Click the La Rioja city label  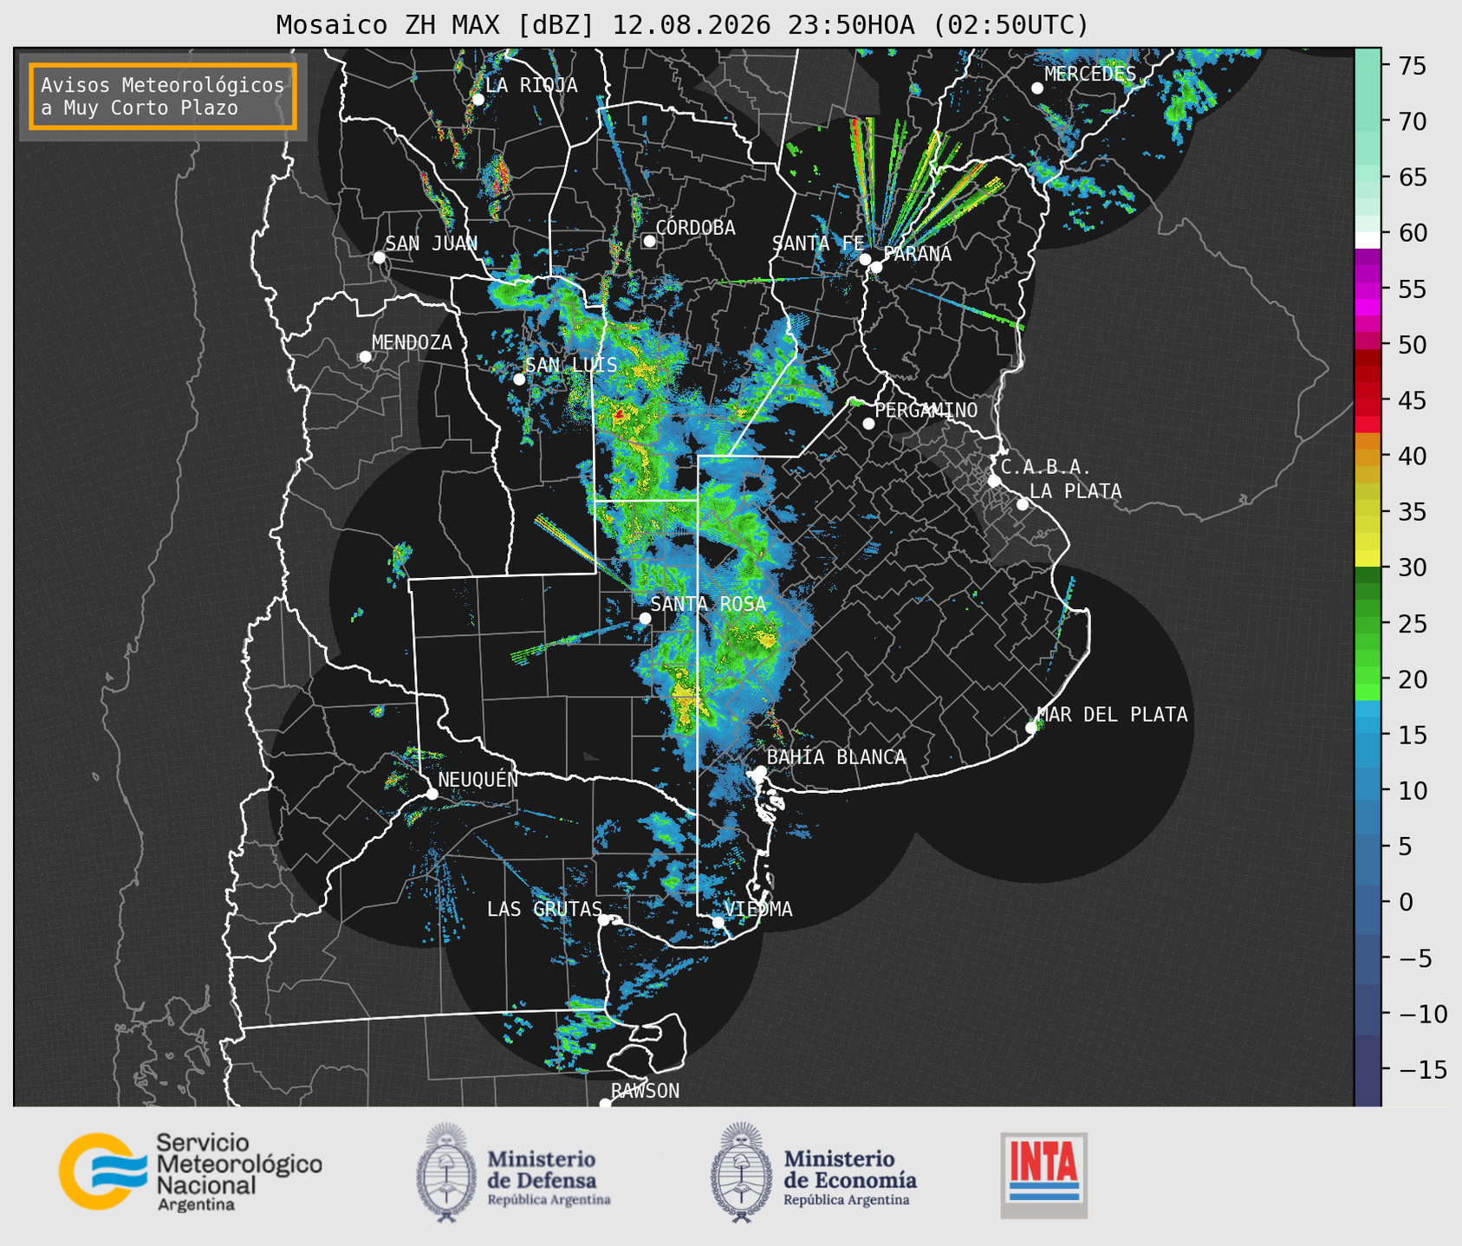point(531,85)
